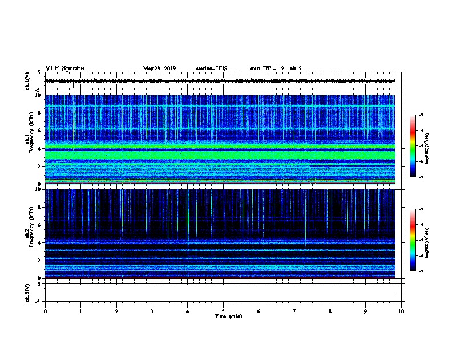Screen dimensions: 452x349
Task: Click the 'Time (min)' axis label
Action: point(228,316)
